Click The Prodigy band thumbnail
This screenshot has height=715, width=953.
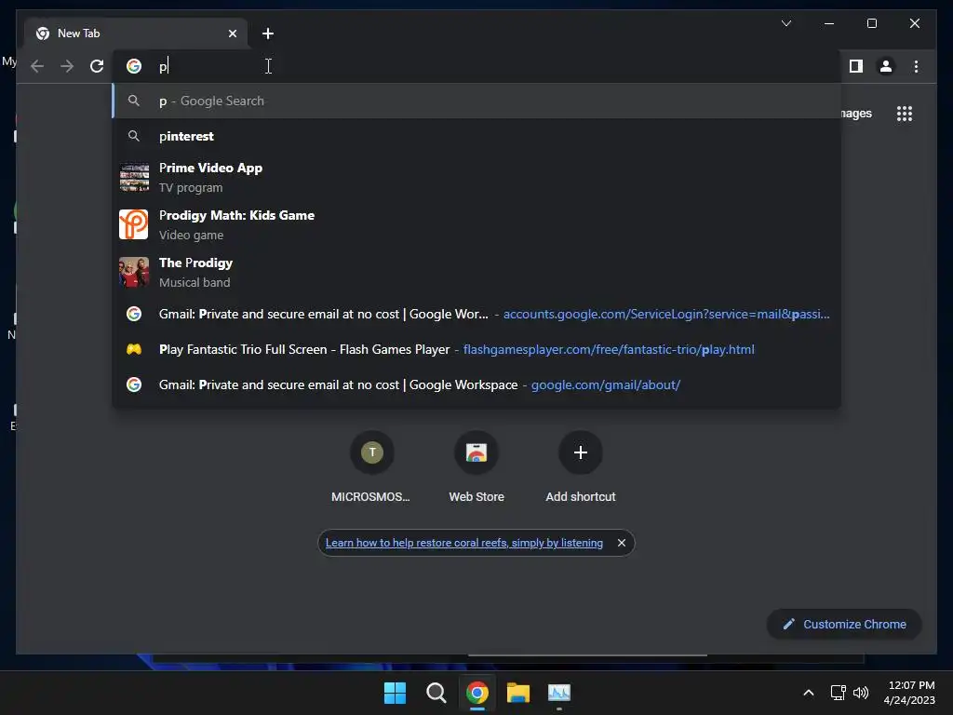(134, 272)
